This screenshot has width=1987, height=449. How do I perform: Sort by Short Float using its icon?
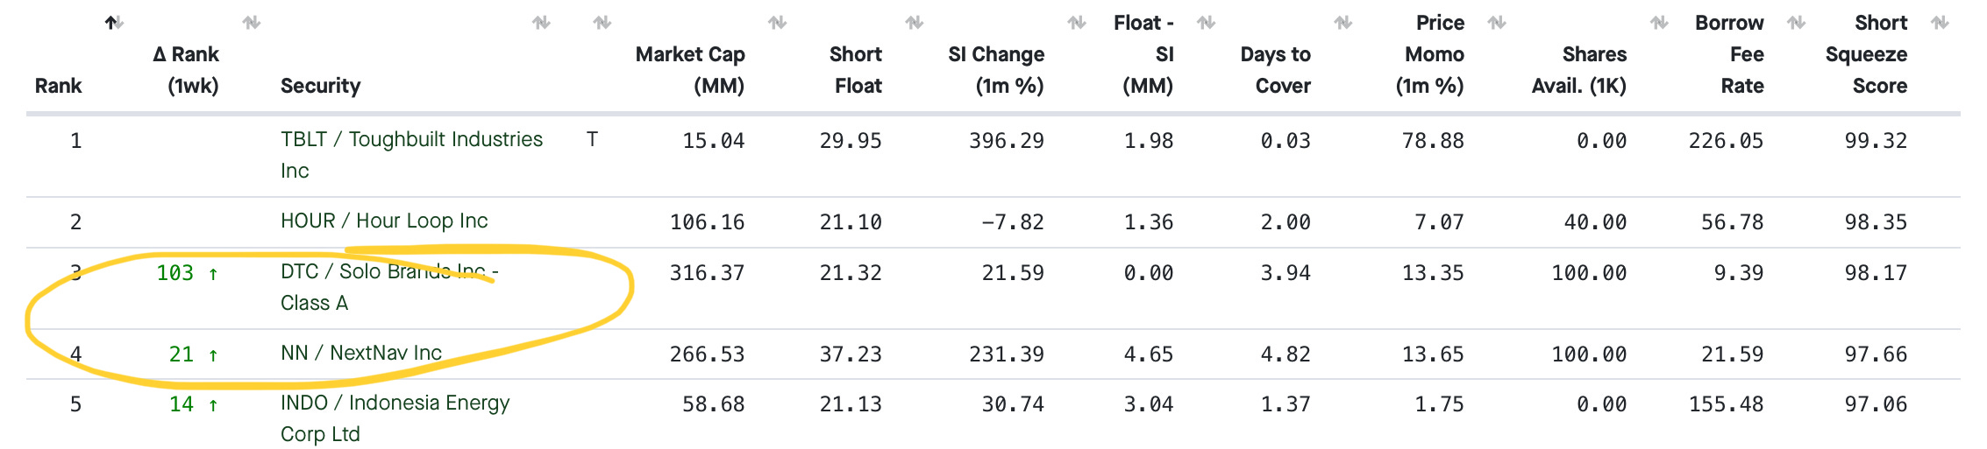coord(915,23)
